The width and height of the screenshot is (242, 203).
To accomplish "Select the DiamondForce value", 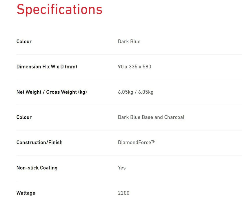I will 134,142.
